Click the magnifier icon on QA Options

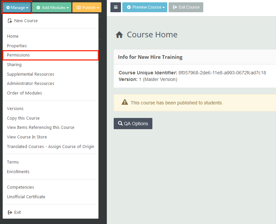[120, 123]
